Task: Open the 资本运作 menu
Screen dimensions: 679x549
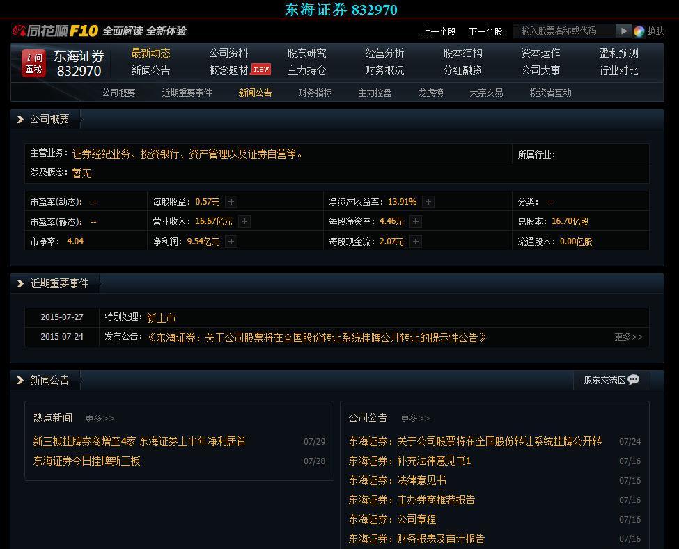Action: (x=540, y=53)
